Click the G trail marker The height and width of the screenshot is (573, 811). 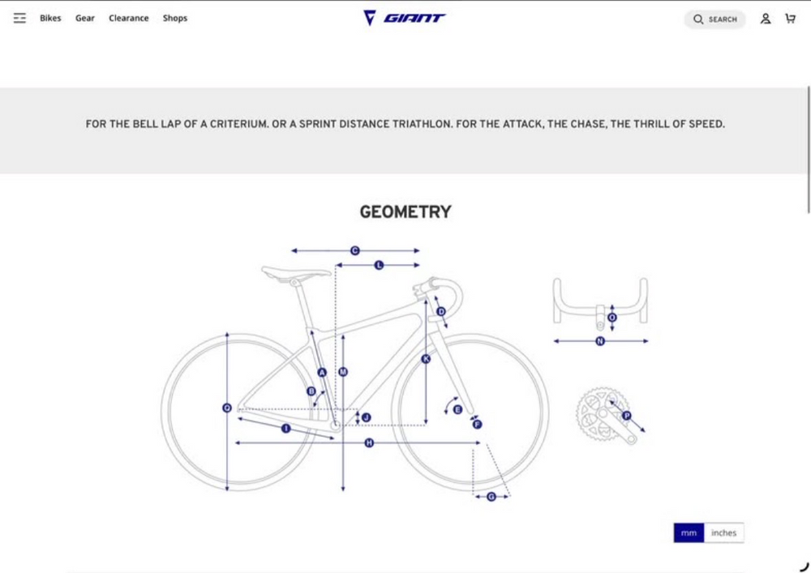point(491,497)
